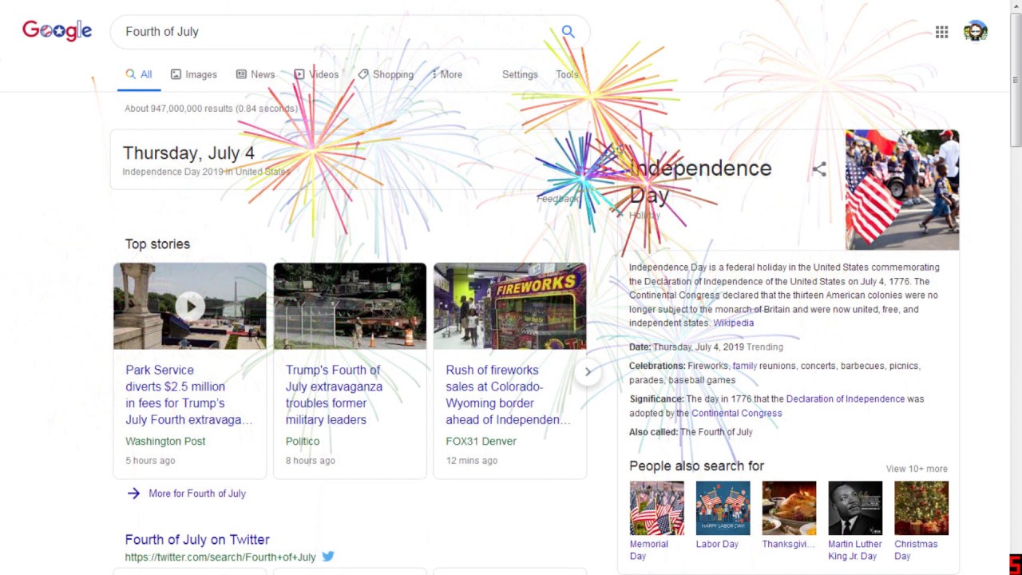Screen dimensions: 1022x575
Task: Click the military vehicles story thumbnail
Action: (x=350, y=306)
